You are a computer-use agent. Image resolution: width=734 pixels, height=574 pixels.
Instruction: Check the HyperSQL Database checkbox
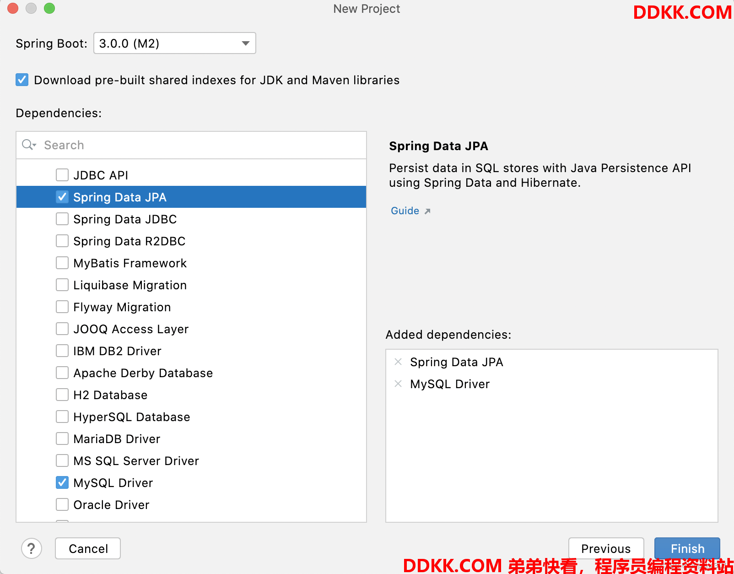click(62, 417)
